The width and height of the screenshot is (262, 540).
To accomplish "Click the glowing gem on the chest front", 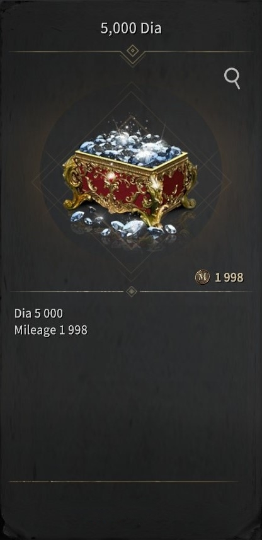I will (111, 176).
